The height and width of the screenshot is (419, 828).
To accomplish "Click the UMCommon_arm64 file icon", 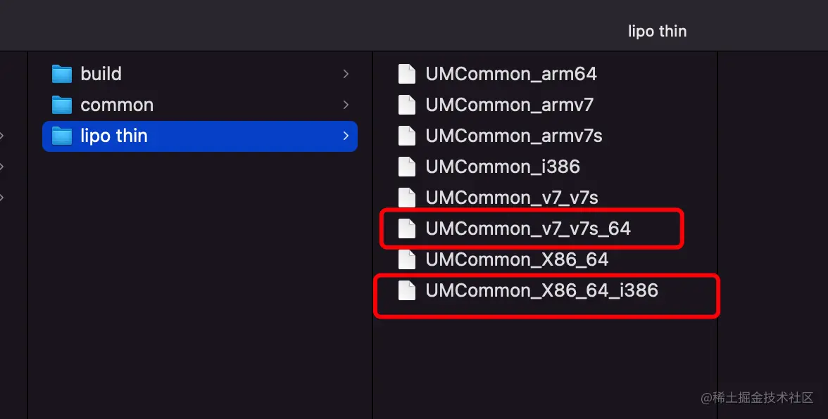I will pos(407,74).
